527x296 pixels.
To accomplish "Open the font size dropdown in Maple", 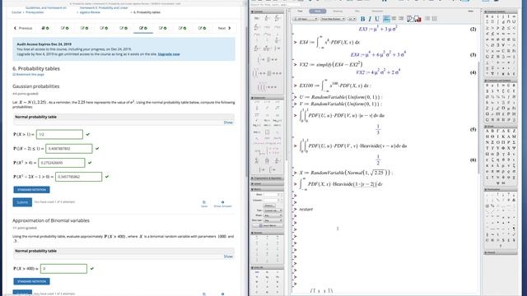I will point(352,19).
